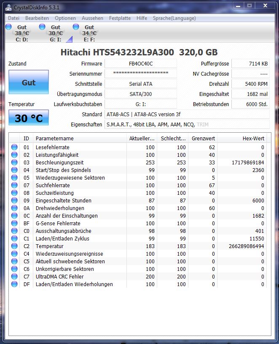Select the Wiederzugewiesene Sektoren parameter name

click(70, 177)
